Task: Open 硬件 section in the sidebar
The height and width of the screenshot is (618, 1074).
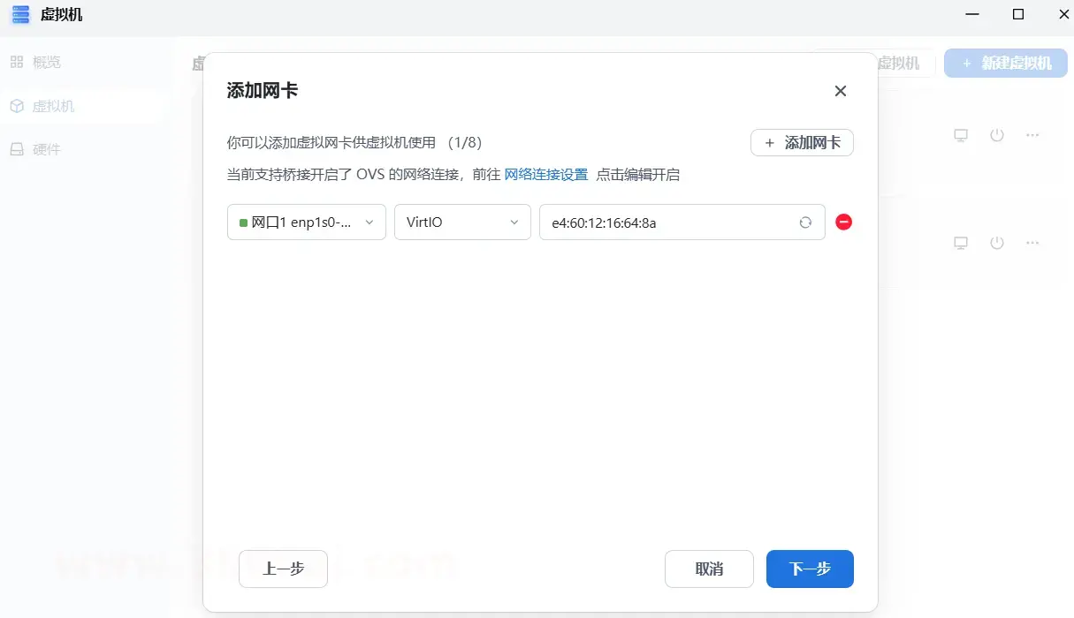Action: click(46, 149)
